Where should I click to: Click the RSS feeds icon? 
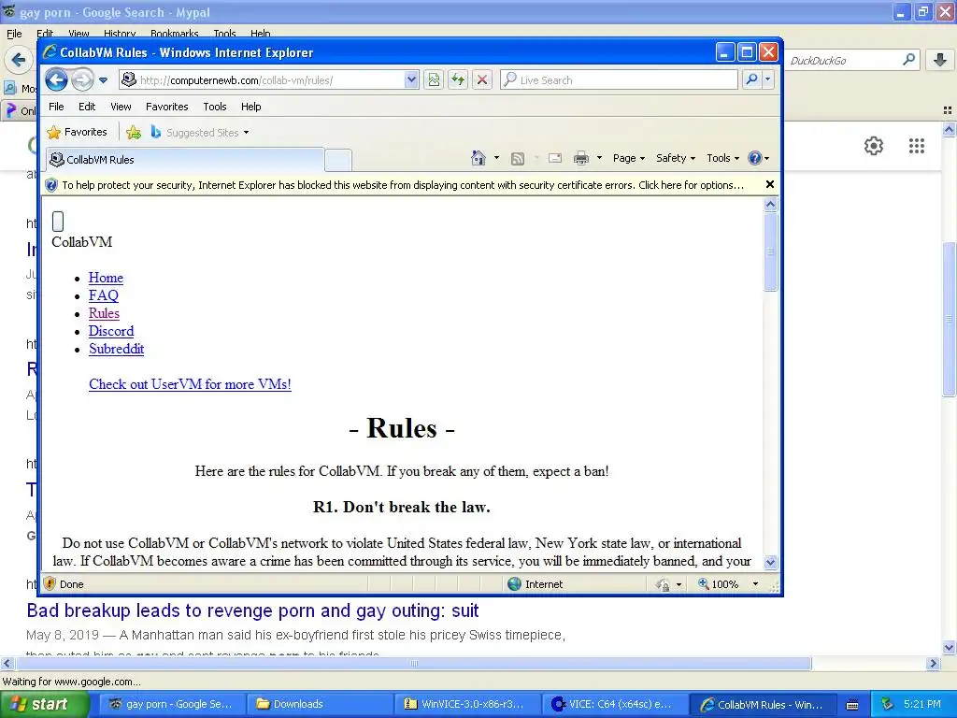518,159
